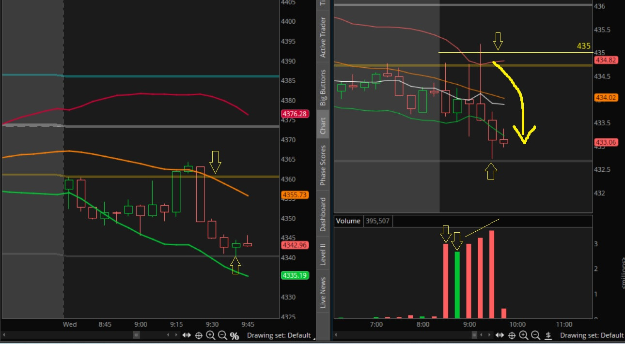
Task: Click the left chart's crosshair pan icon
Action: (199, 335)
